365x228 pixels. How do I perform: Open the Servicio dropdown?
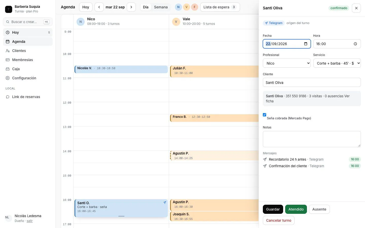337,63
